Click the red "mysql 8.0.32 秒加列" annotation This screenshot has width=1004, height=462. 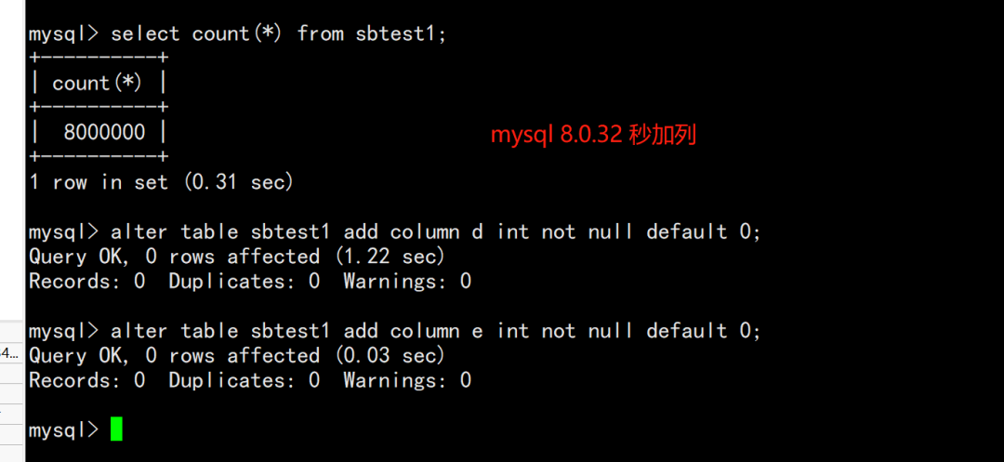click(x=593, y=136)
